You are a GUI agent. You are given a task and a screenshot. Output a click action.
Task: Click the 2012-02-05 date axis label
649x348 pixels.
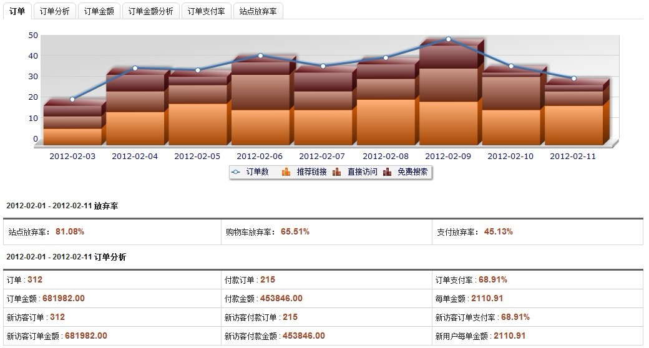coord(197,157)
